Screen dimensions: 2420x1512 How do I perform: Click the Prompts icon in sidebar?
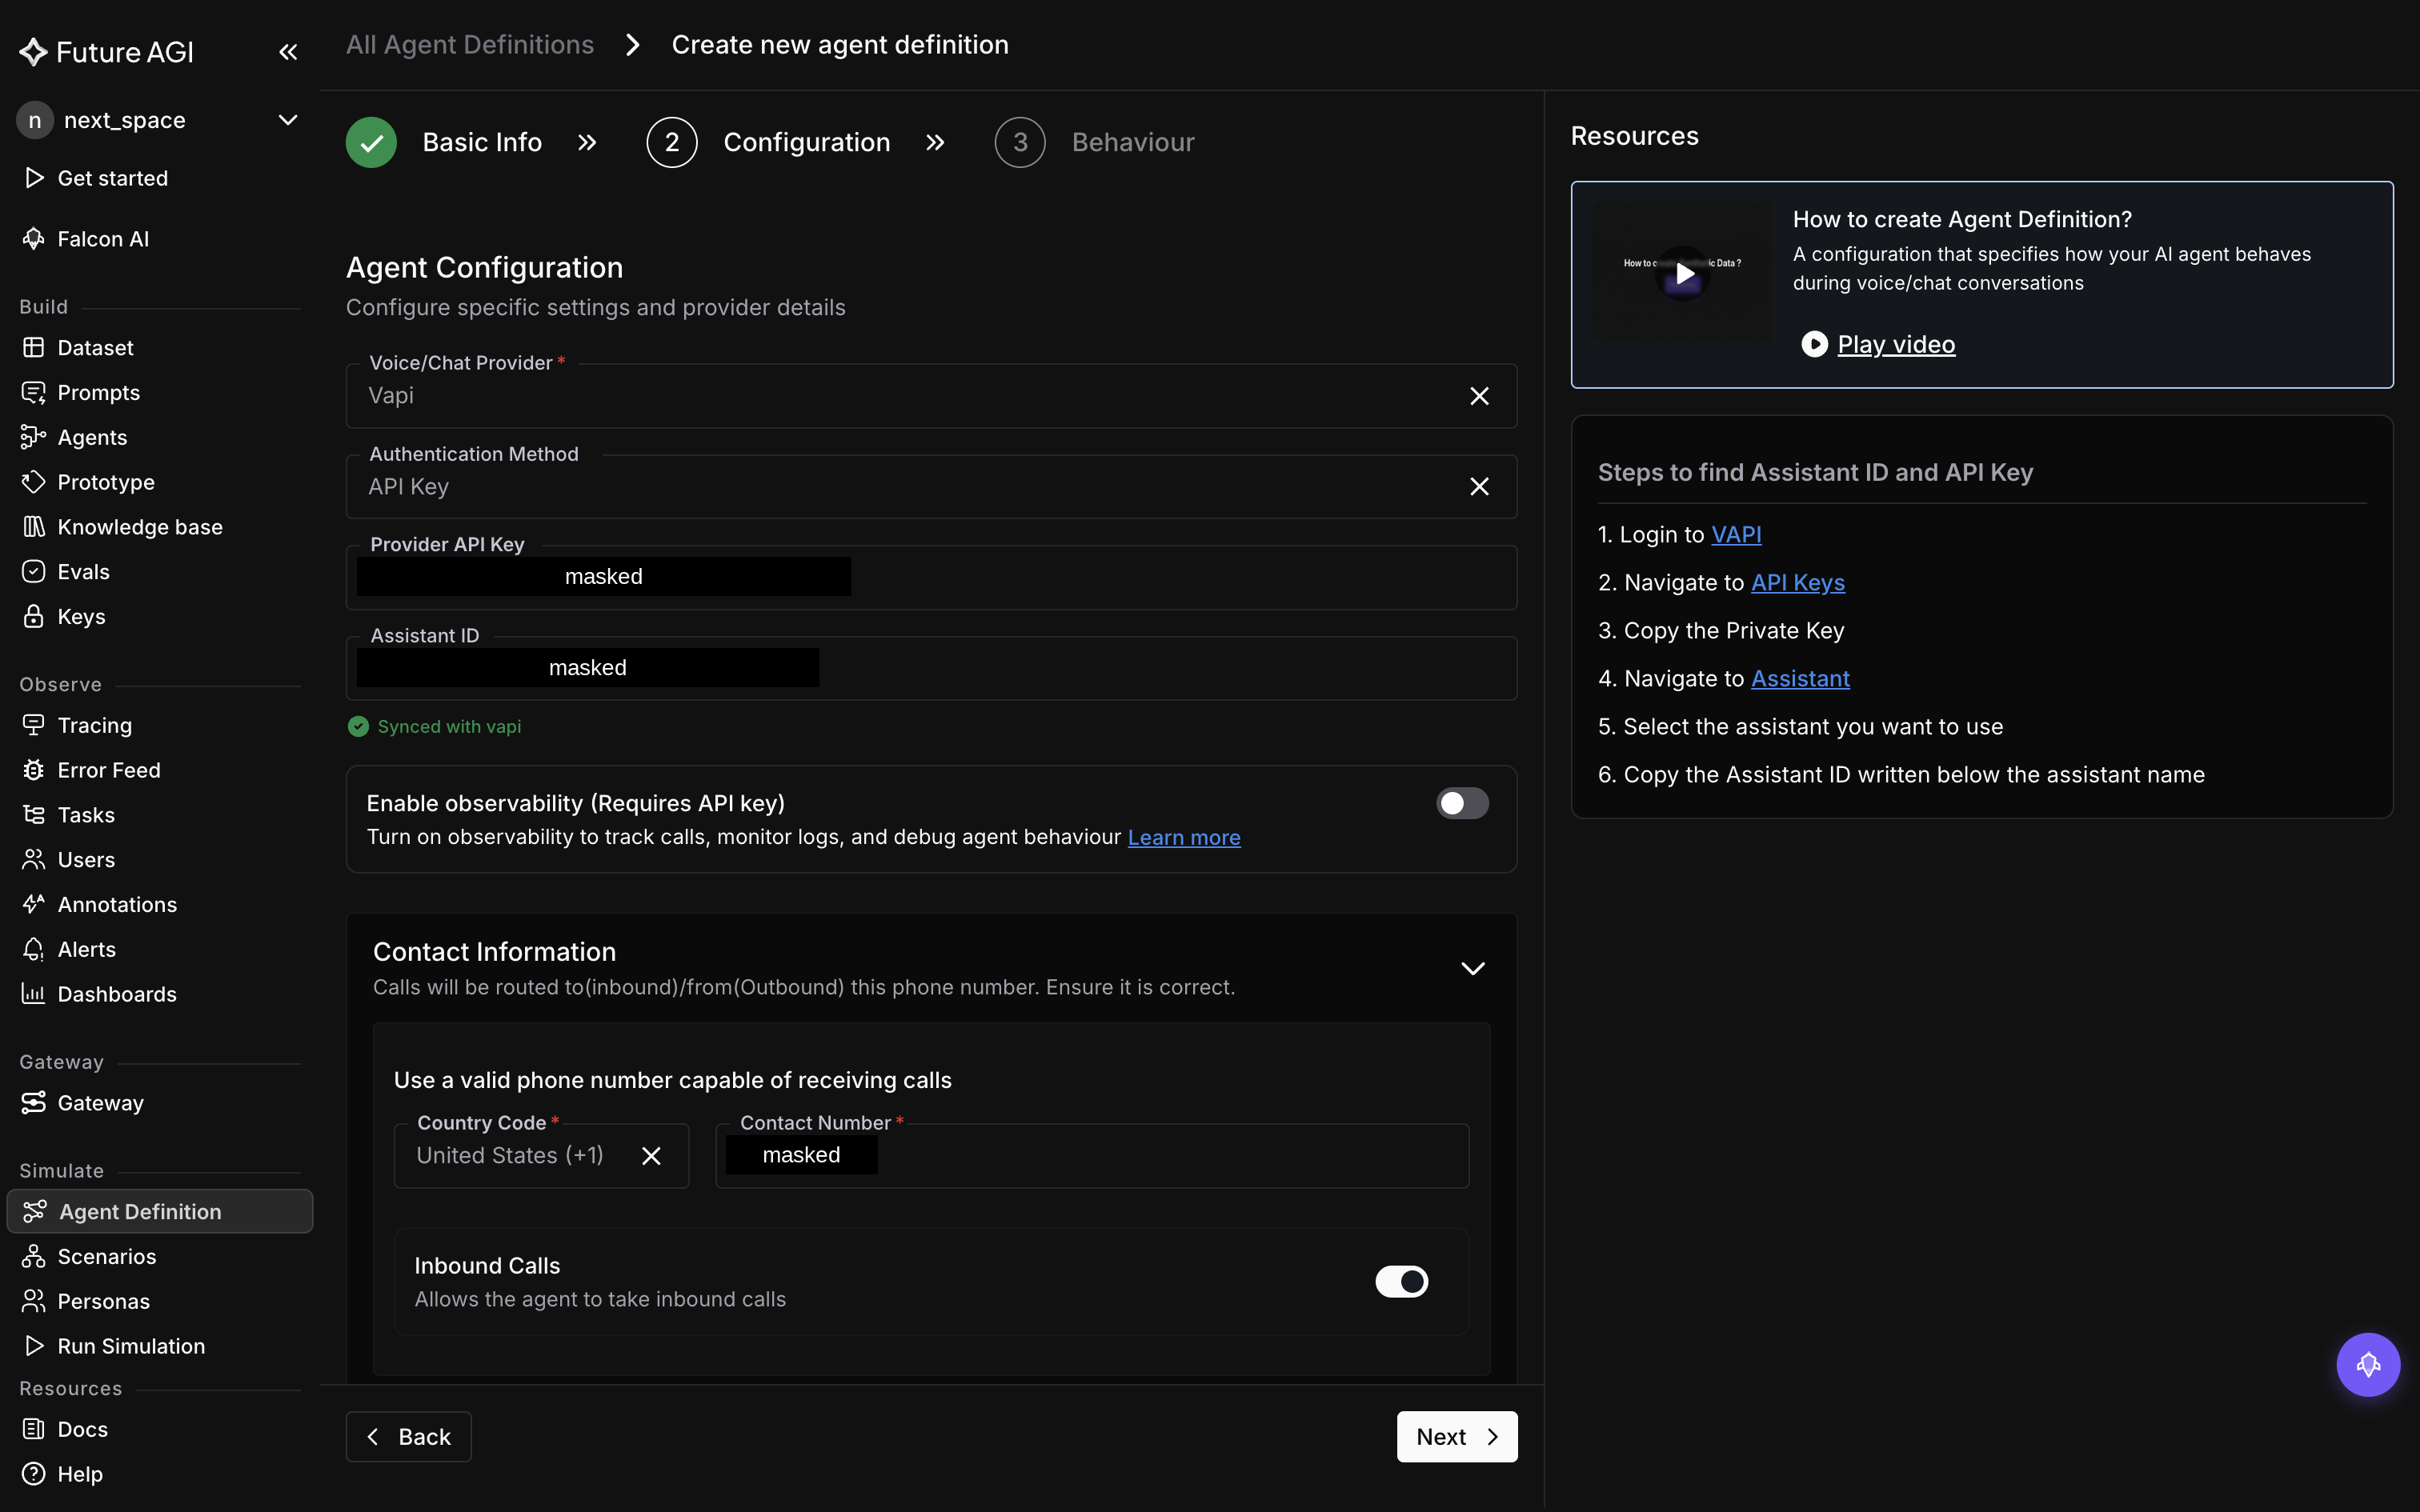pos(34,392)
